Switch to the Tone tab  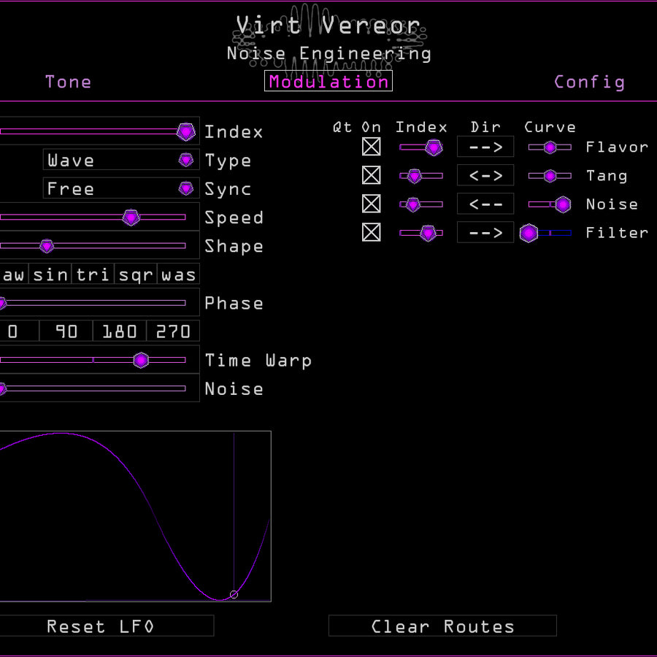(68, 82)
